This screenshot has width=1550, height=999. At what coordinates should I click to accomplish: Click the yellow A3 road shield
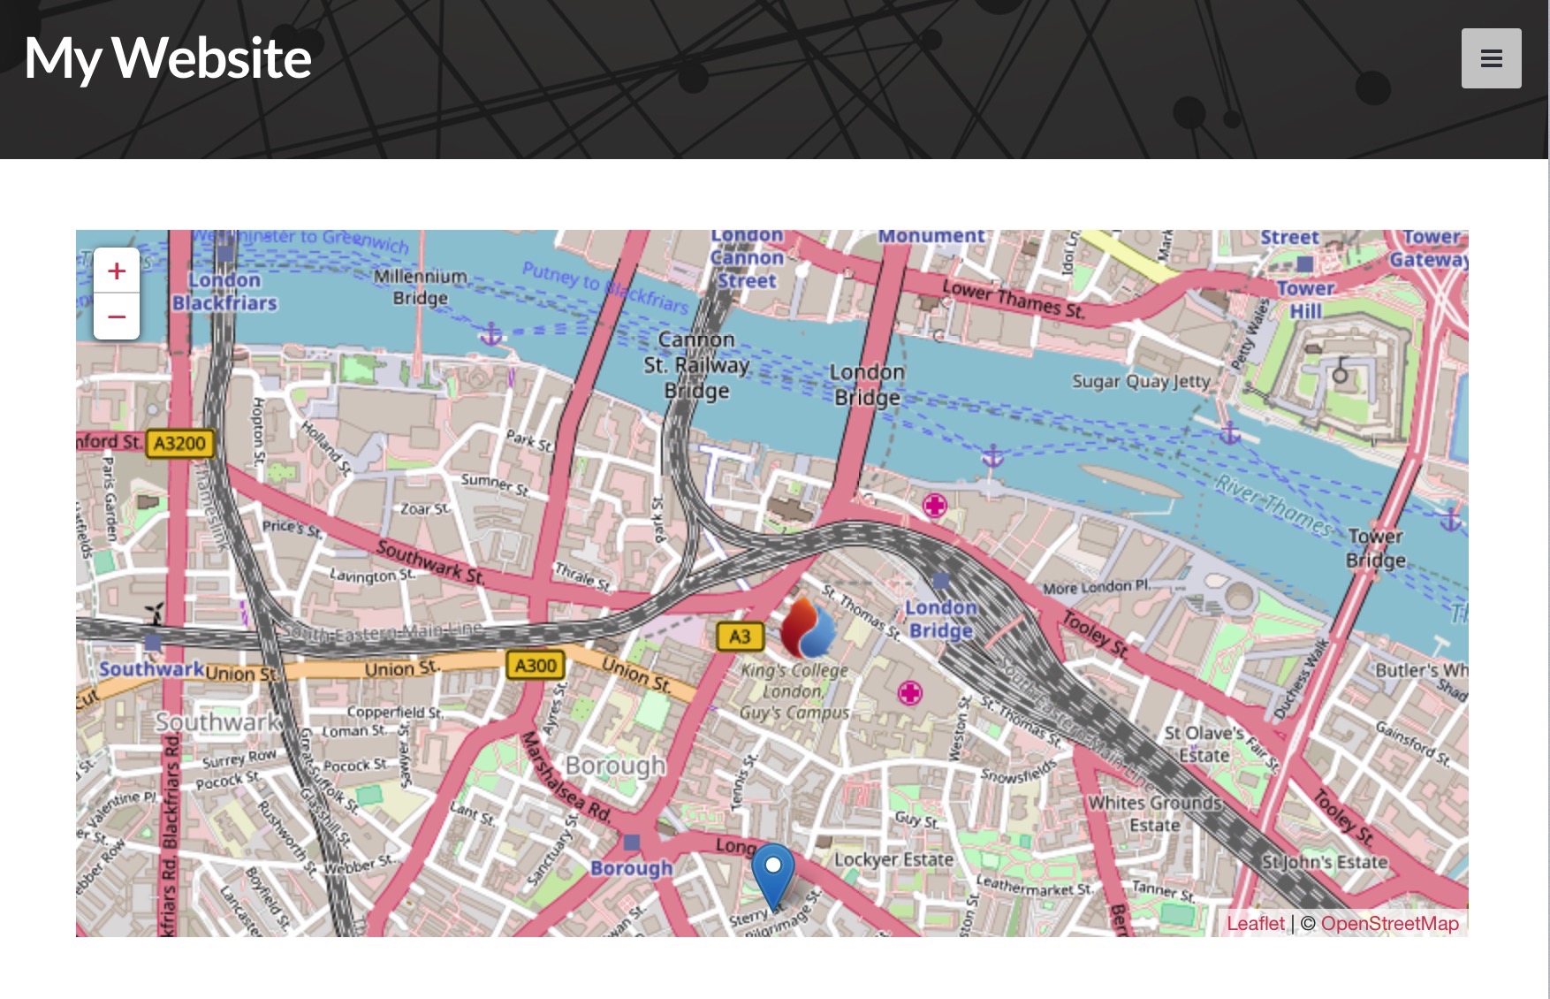[x=740, y=636]
